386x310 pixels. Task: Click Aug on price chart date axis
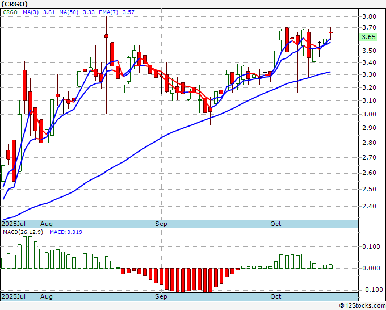pos(47,224)
